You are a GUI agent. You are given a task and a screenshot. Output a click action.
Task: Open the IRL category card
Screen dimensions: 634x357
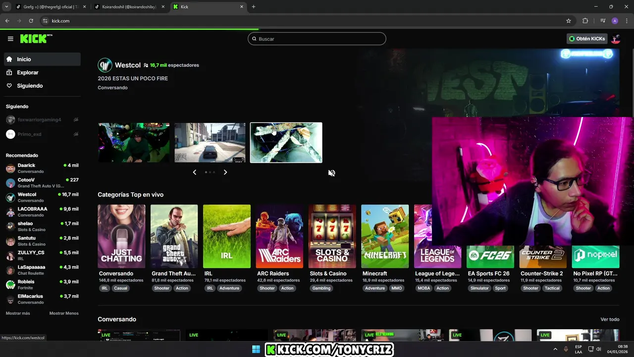tap(227, 237)
